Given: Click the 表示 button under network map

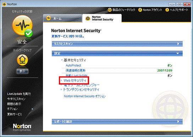Looking at the screenshot, I should (x=22, y=71).
